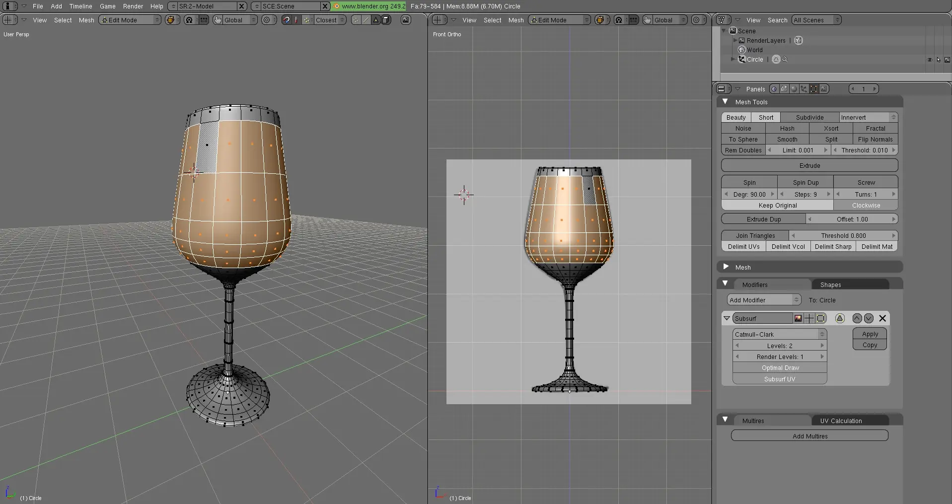Toggle the Clockwise spin option
The image size is (952, 504).
866,206
